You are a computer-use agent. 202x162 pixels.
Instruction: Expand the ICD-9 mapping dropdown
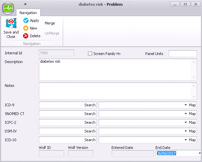pyautogui.click(x=186, y=105)
